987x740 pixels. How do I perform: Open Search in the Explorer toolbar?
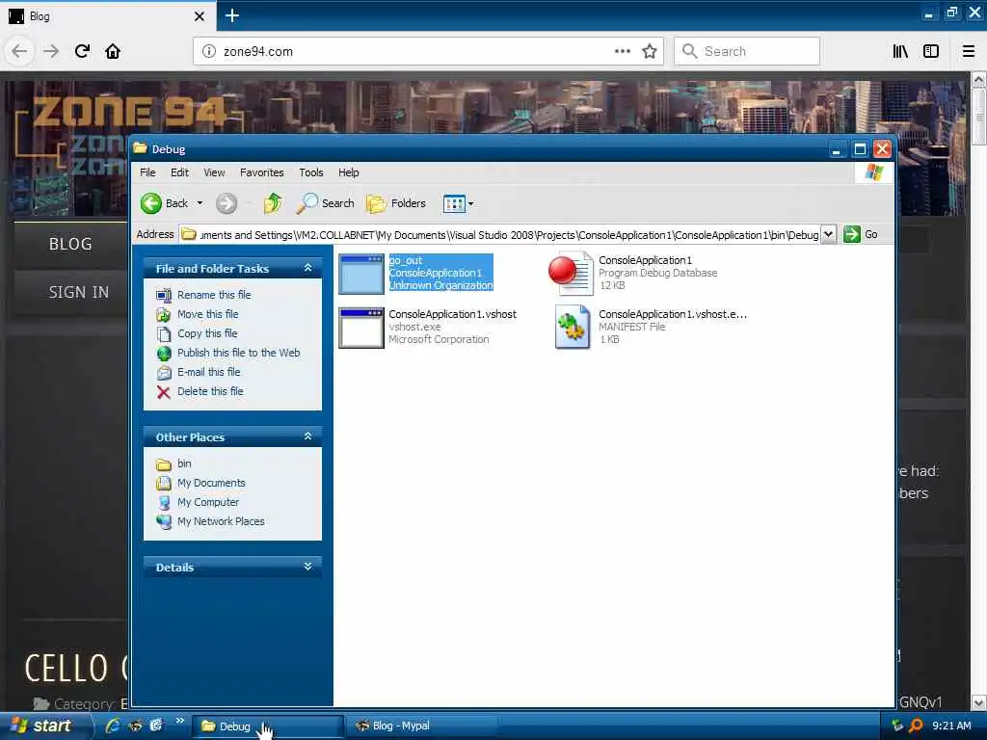pos(326,203)
